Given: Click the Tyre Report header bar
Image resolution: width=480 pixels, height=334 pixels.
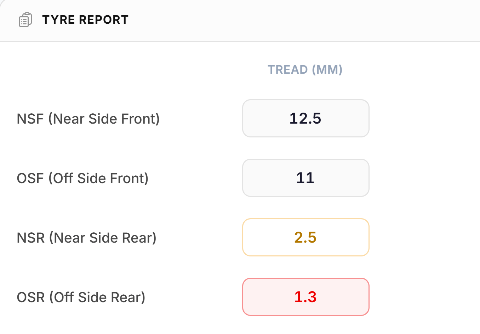Looking at the screenshot, I should point(240,20).
